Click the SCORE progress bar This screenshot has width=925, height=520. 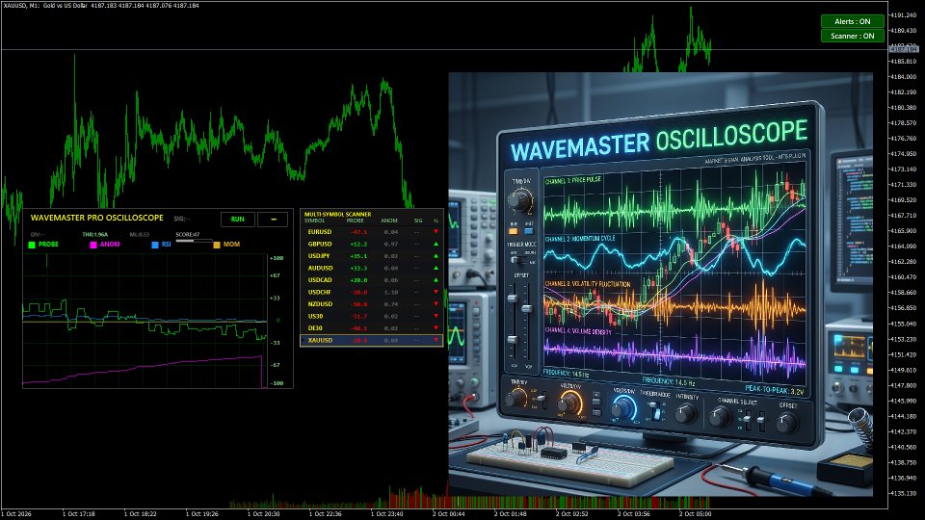(194, 240)
